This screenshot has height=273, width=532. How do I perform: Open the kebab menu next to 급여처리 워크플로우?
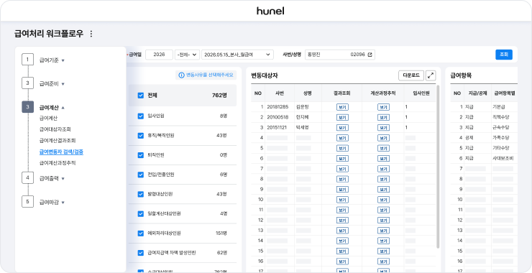(x=91, y=34)
